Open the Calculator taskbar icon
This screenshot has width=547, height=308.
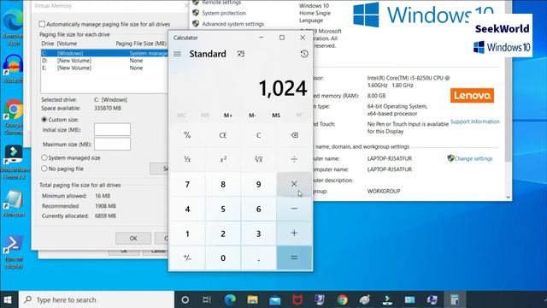[455, 299]
